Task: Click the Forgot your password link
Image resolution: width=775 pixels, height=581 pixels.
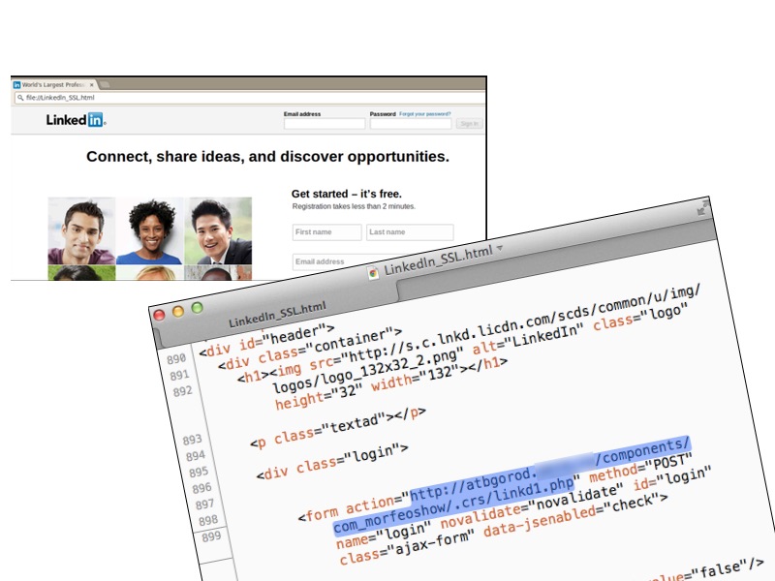Action: [425, 114]
